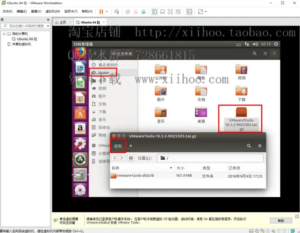Switch Files window to grid view
The image size is (300, 233).
coord(274,54)
